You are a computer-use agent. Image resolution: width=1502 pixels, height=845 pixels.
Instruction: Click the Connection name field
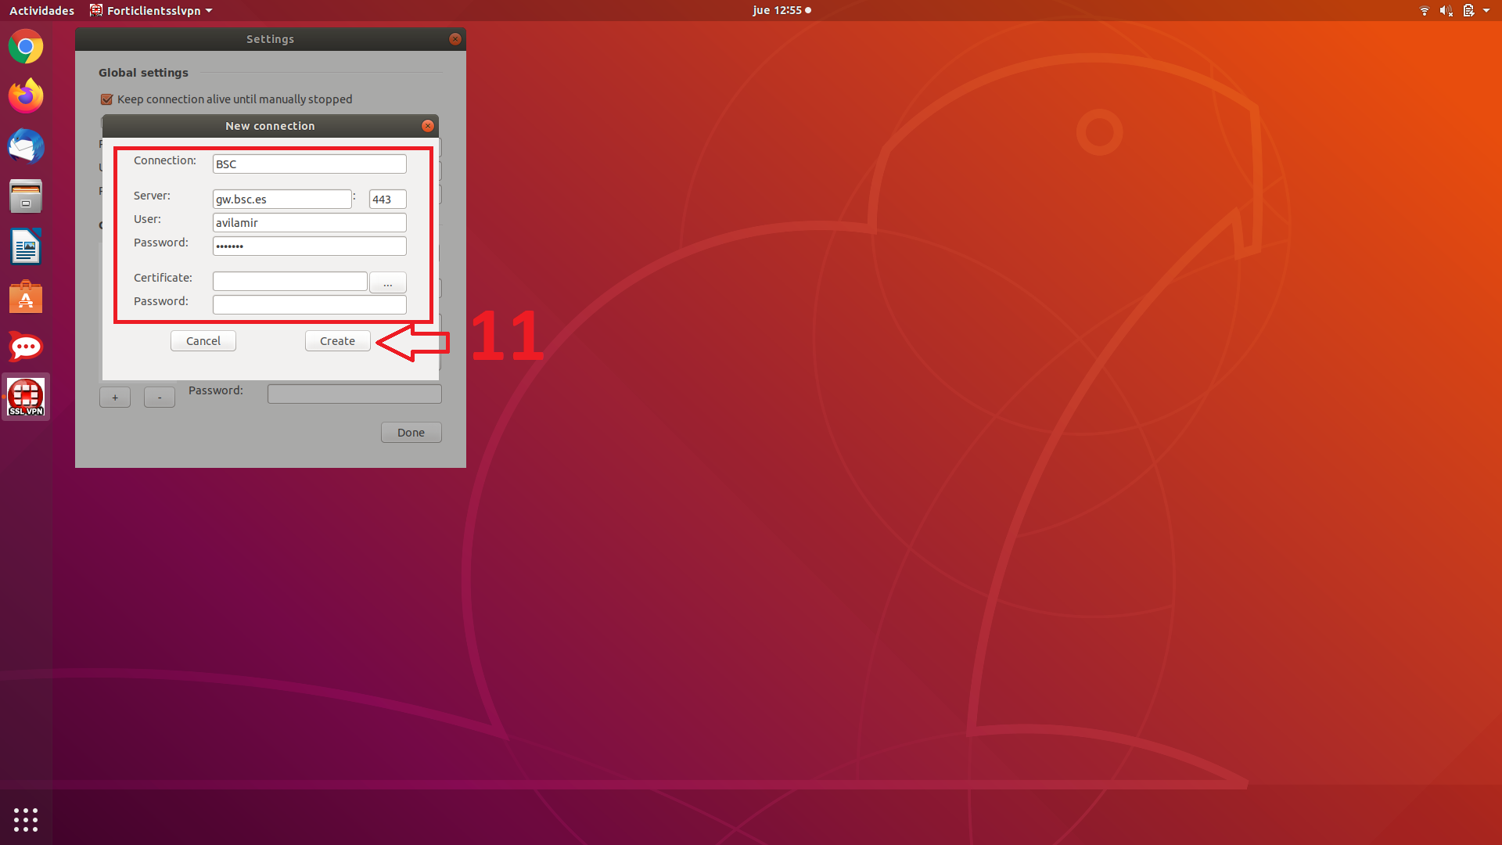[x=309, y=164]
